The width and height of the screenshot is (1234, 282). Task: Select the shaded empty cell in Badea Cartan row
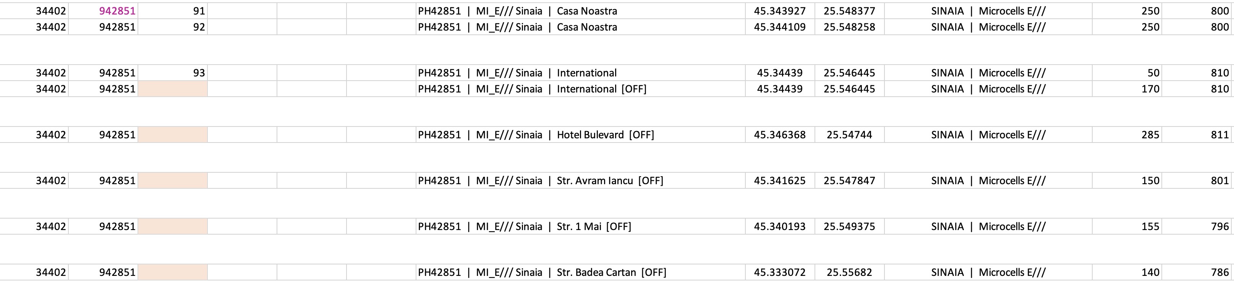pos(173,272)
